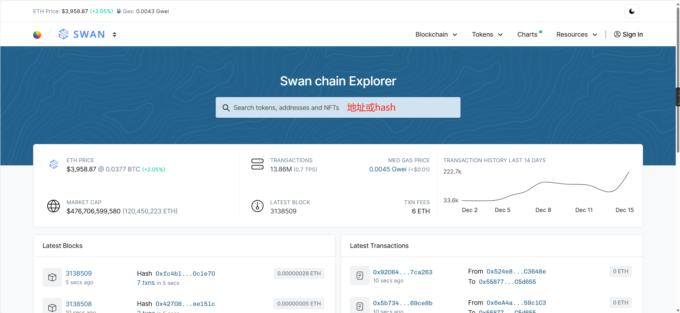The width and height of the screenshot is (680, 313).
Task: Click the Swan icon beside ETH PRICE
Action: pyautogui.click(x=54, y=164)
